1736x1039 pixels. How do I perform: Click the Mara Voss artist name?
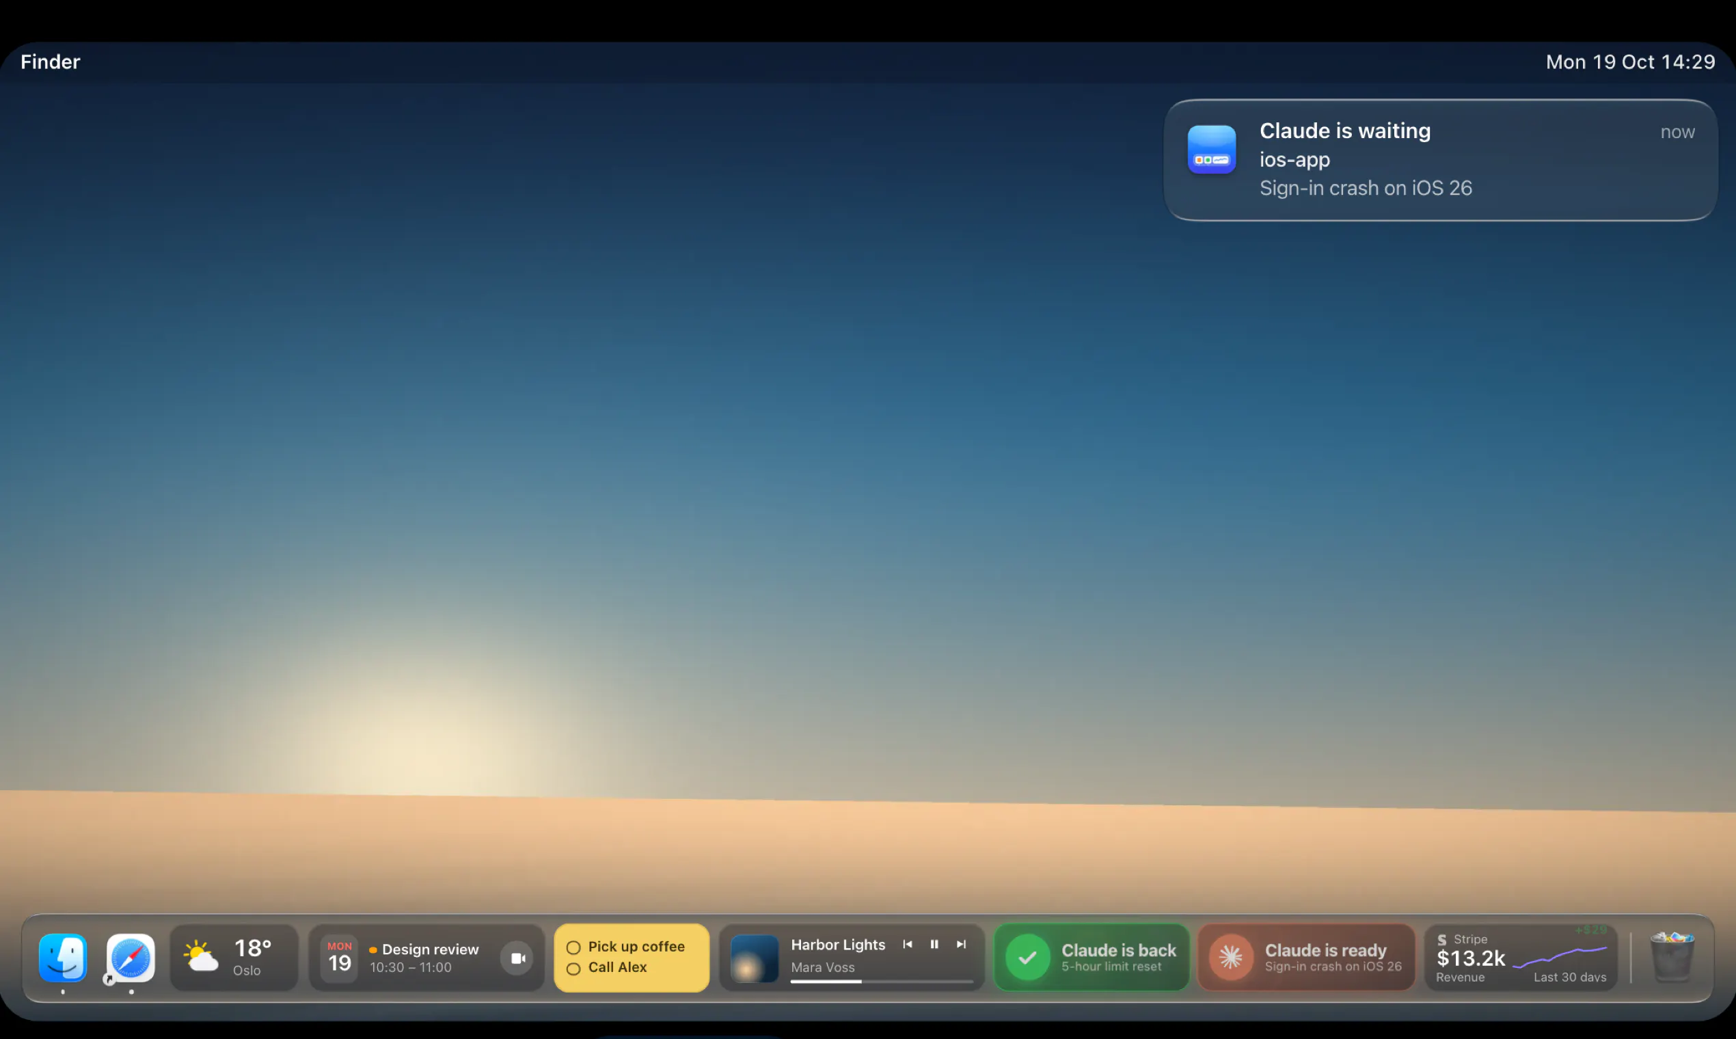tap(822, 968)
